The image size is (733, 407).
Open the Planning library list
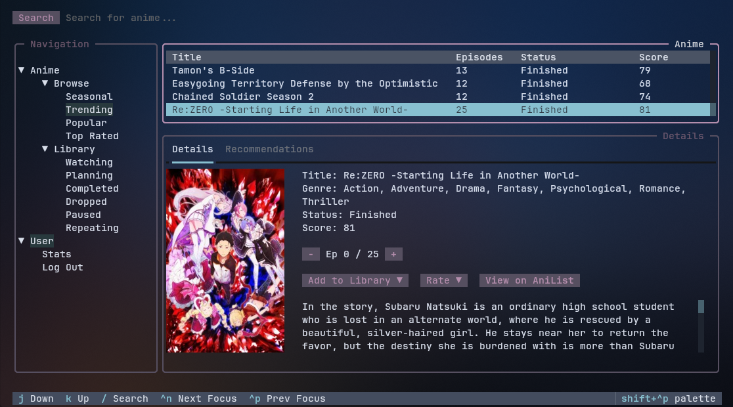click(x=89, y=175)
